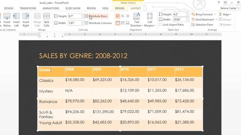
Task: Open the Selection Pane
Action: pyautogui.click(x=202, y=24)
